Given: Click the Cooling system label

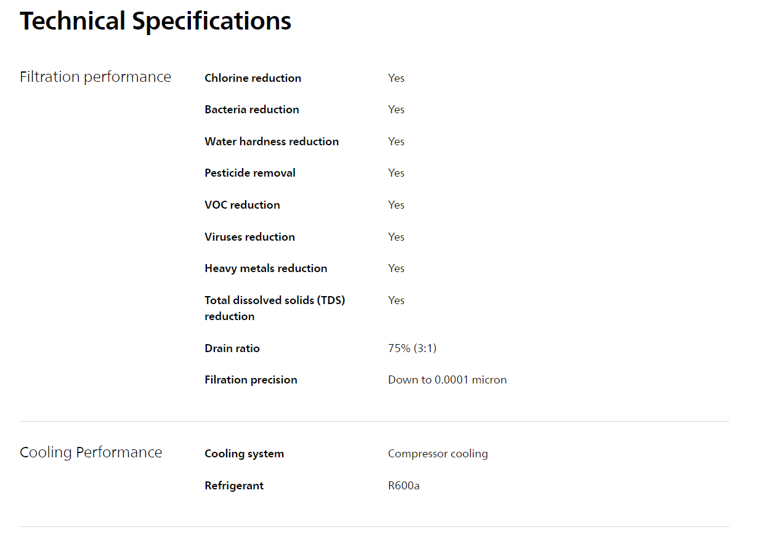Looking at the screenshot, I should pos(245,454).
